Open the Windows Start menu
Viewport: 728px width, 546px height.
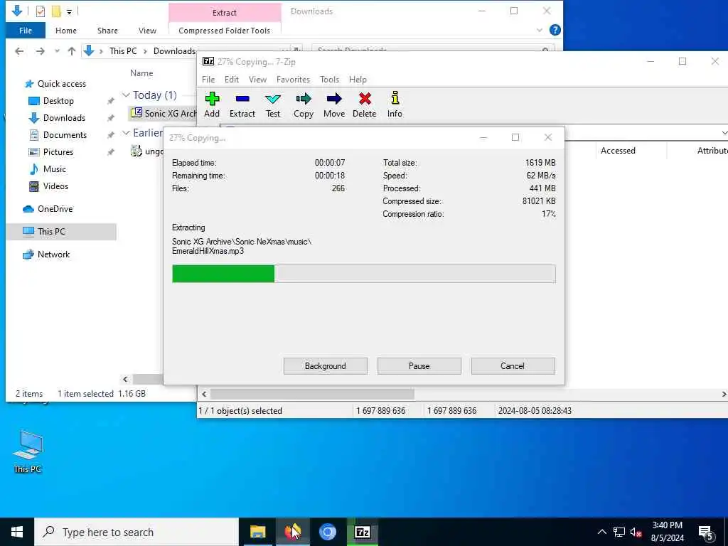pos(17,532)
